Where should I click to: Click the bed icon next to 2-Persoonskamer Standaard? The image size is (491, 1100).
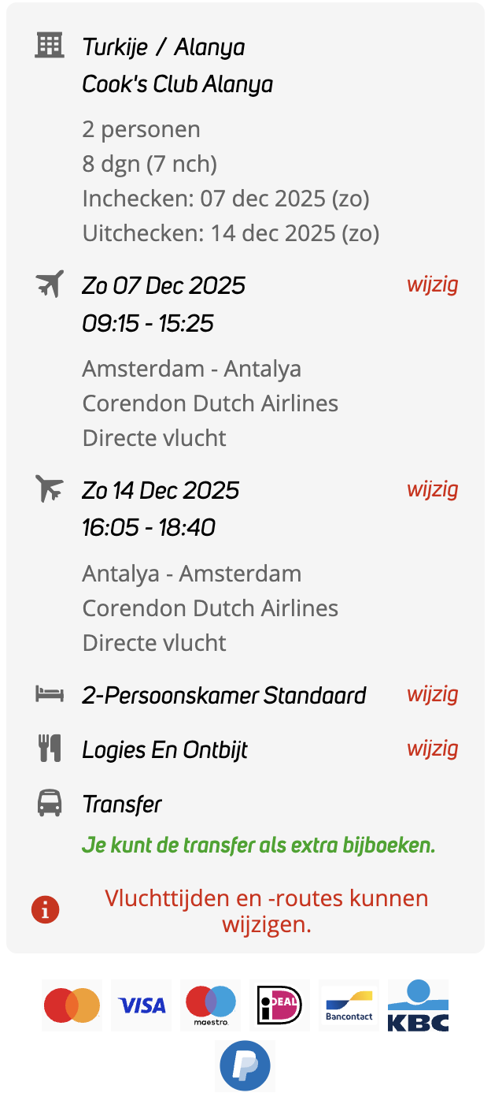50,694
